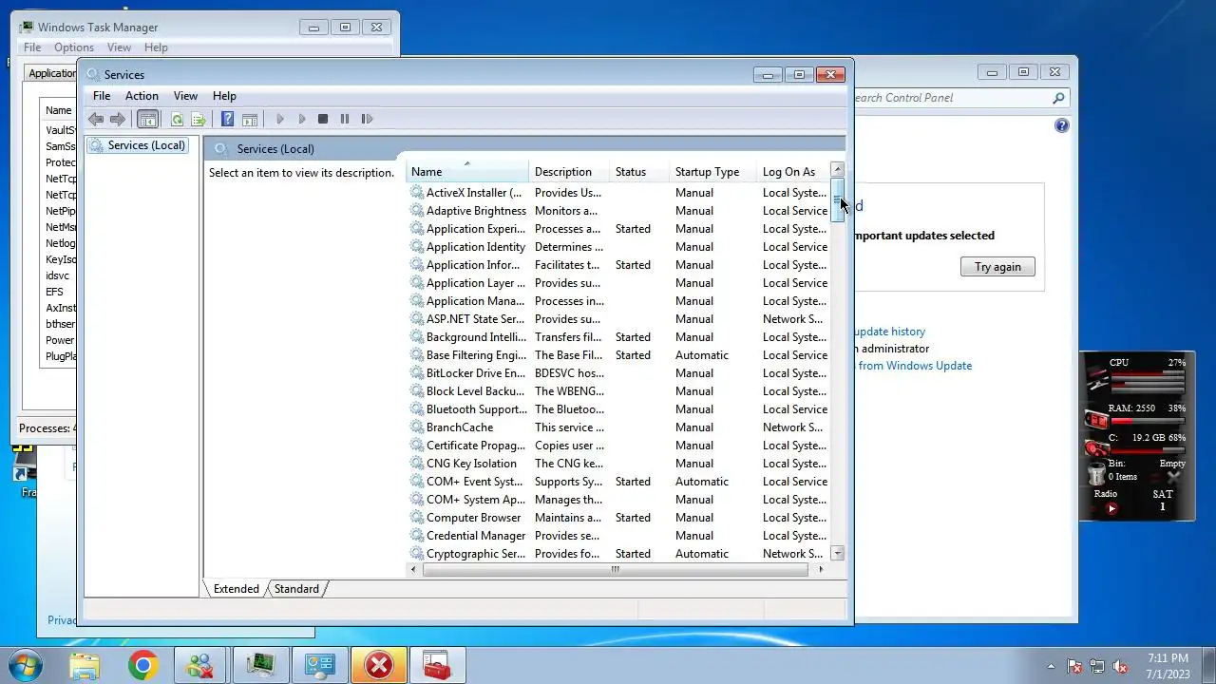
Task: Click the Pause Service toolbar icon
Action: click(345, 119)
